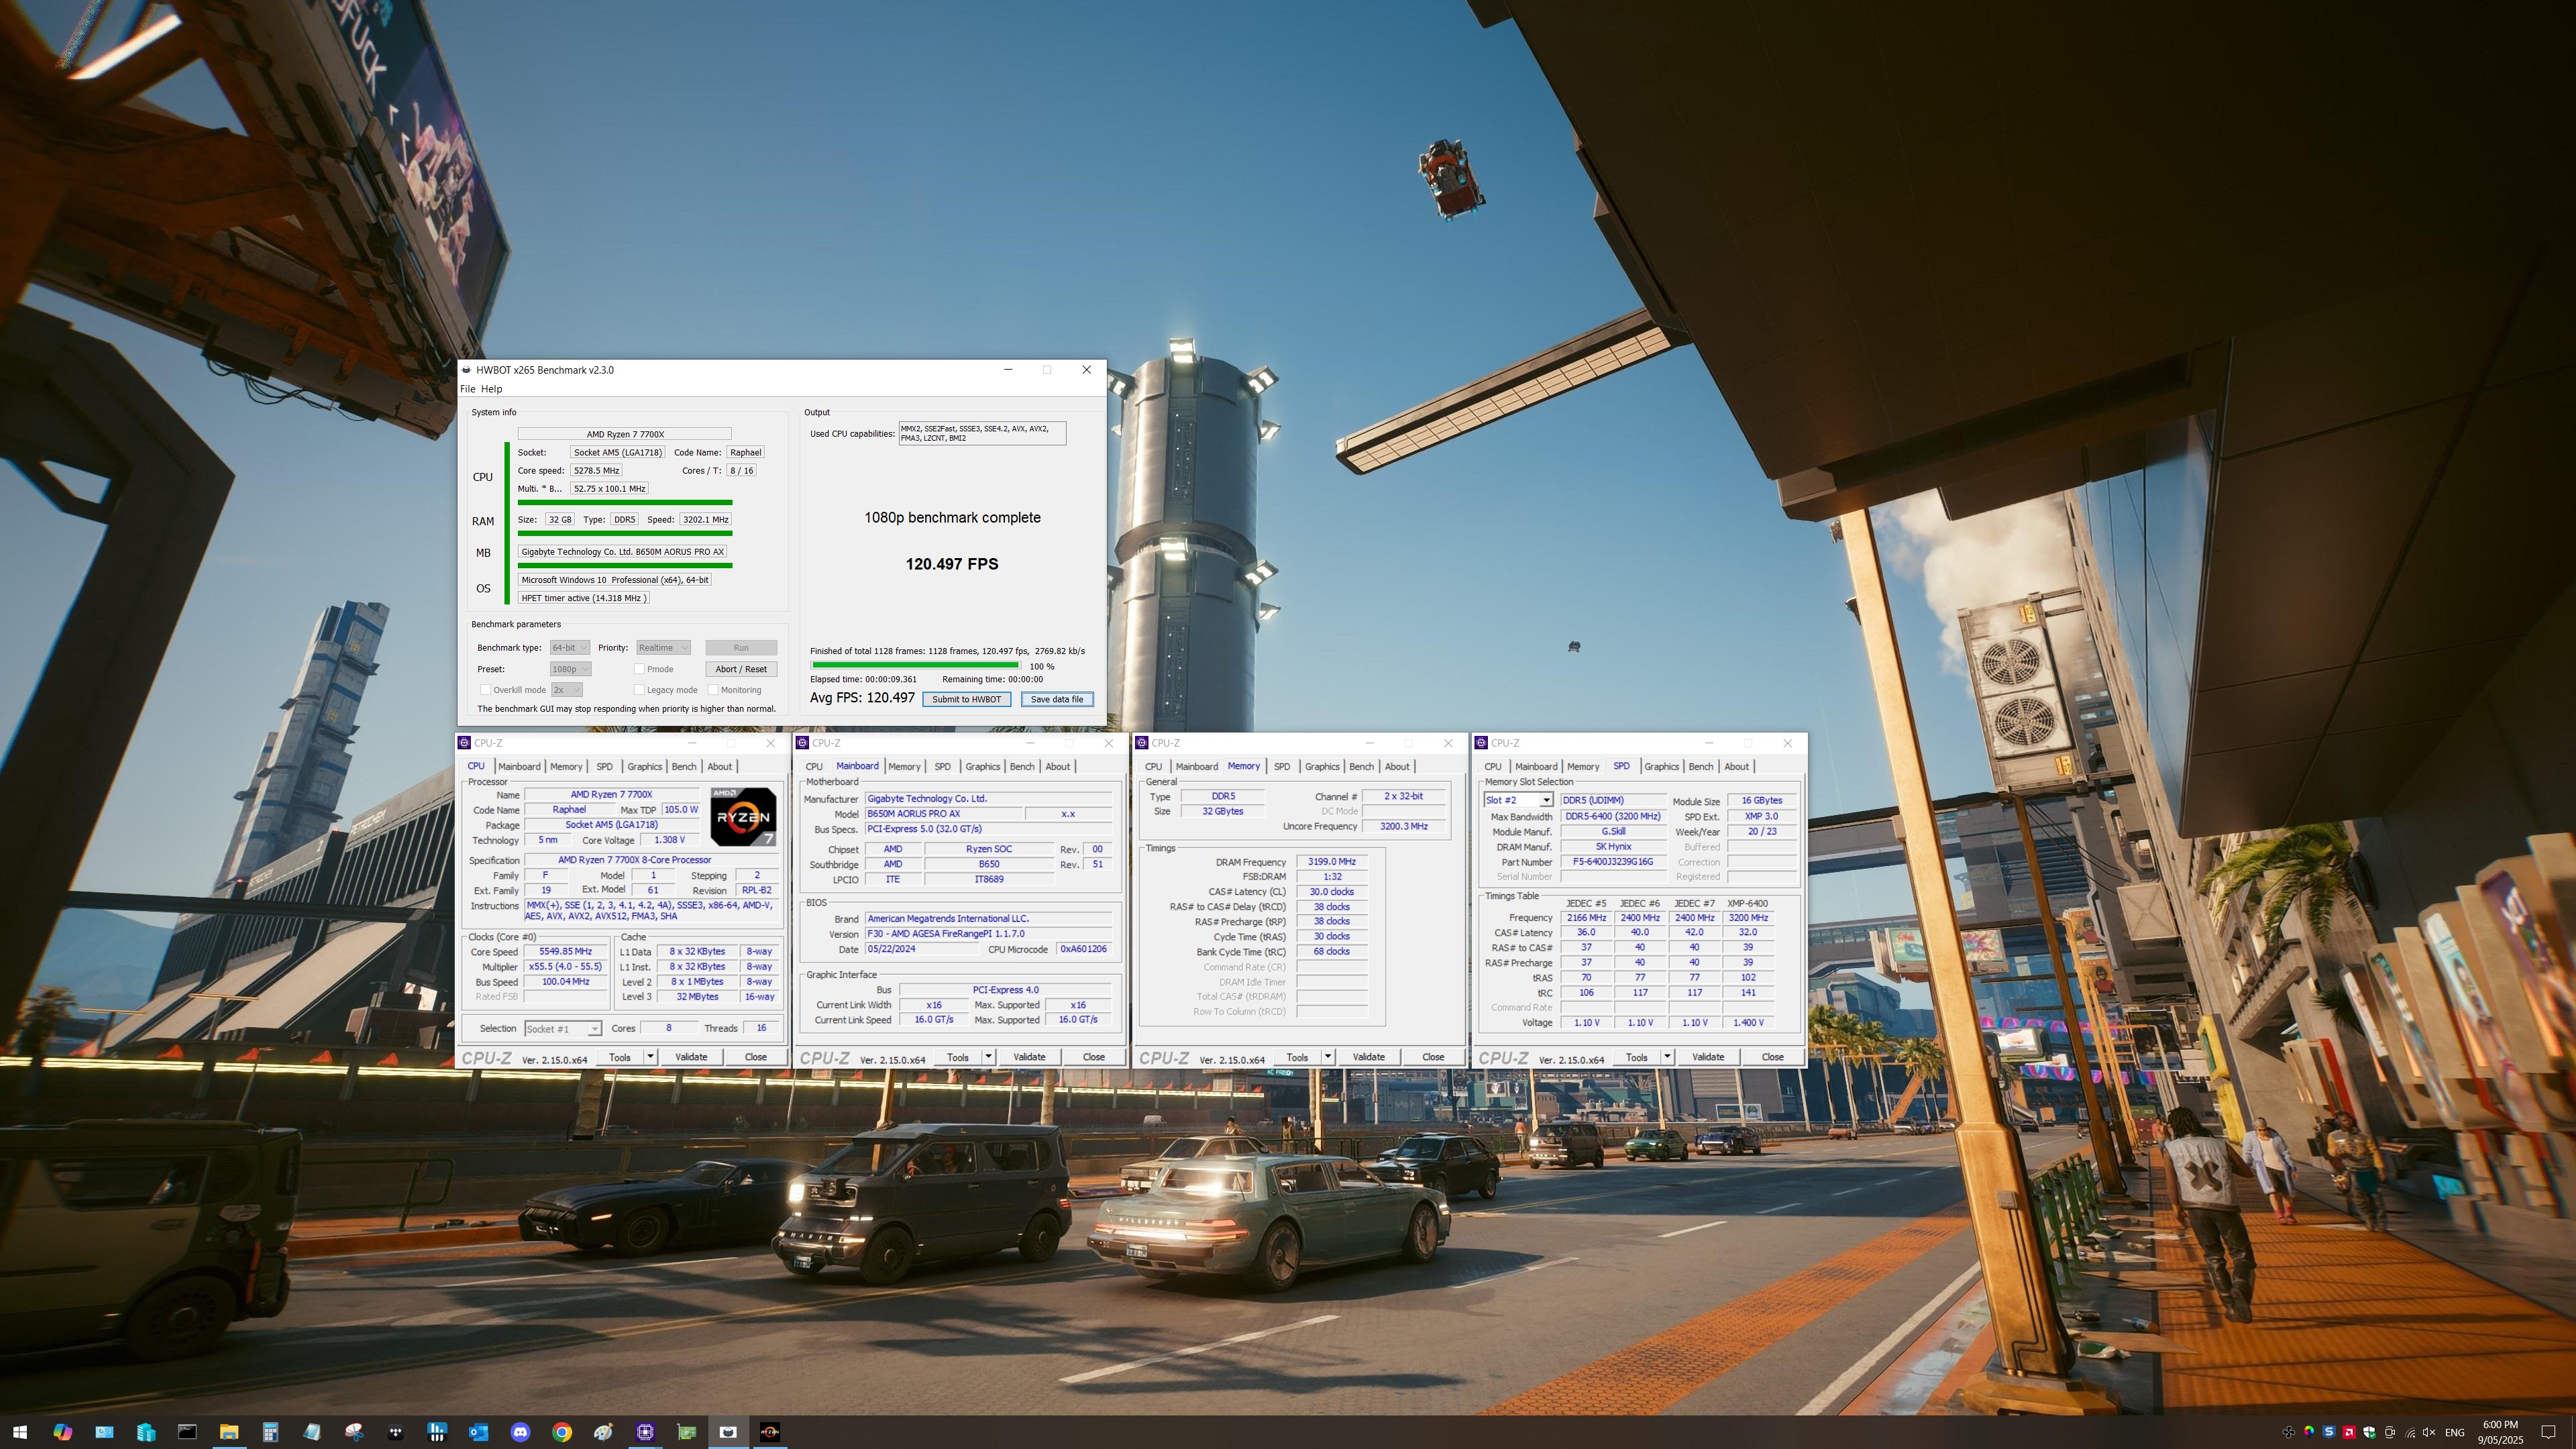The image size is (2576, 1449).
Task: Click the taskbar clock showing 6:00 PM
Action: (x=2499, y=1432)
